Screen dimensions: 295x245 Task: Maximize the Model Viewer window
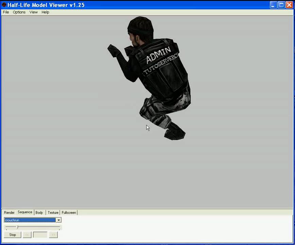(281, 5)
